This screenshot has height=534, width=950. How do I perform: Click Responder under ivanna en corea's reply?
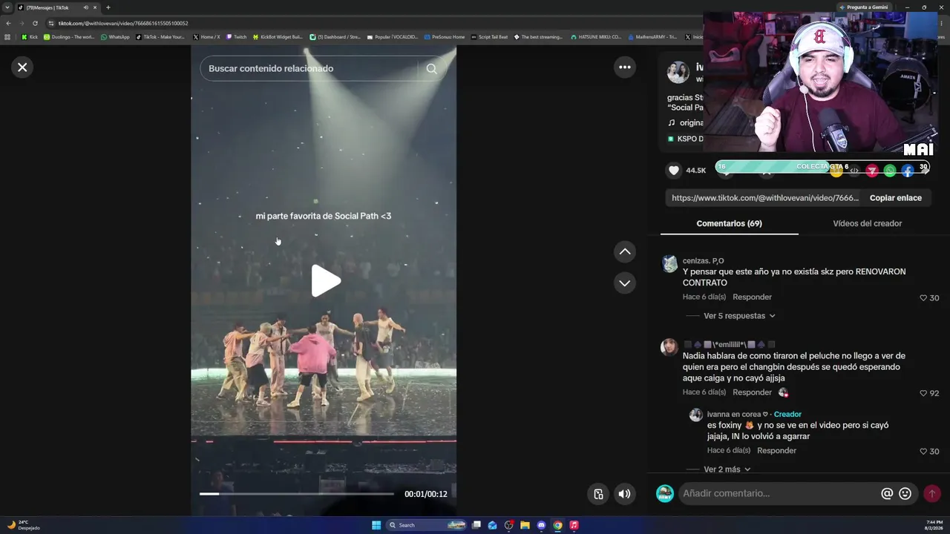776,450
